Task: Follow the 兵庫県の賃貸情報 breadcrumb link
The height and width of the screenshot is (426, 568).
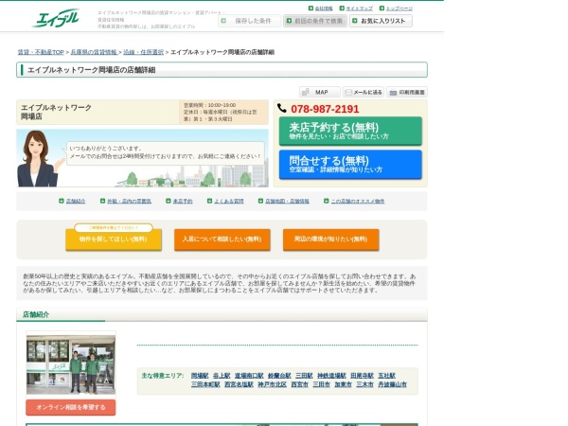Action: pos(94,52)
